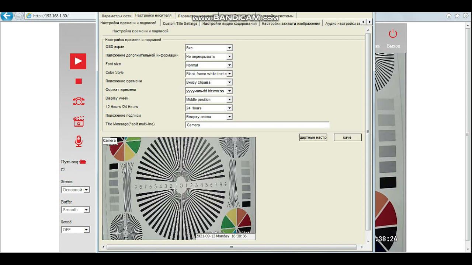
Task: Open the Аудио настройки tab
Action: [343, 24]
